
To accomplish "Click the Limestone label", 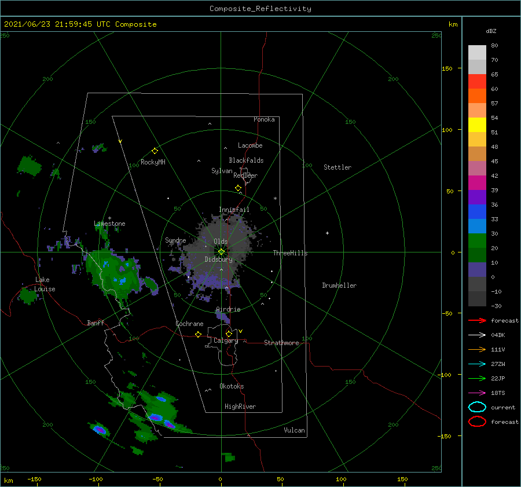I will [109, 224].
